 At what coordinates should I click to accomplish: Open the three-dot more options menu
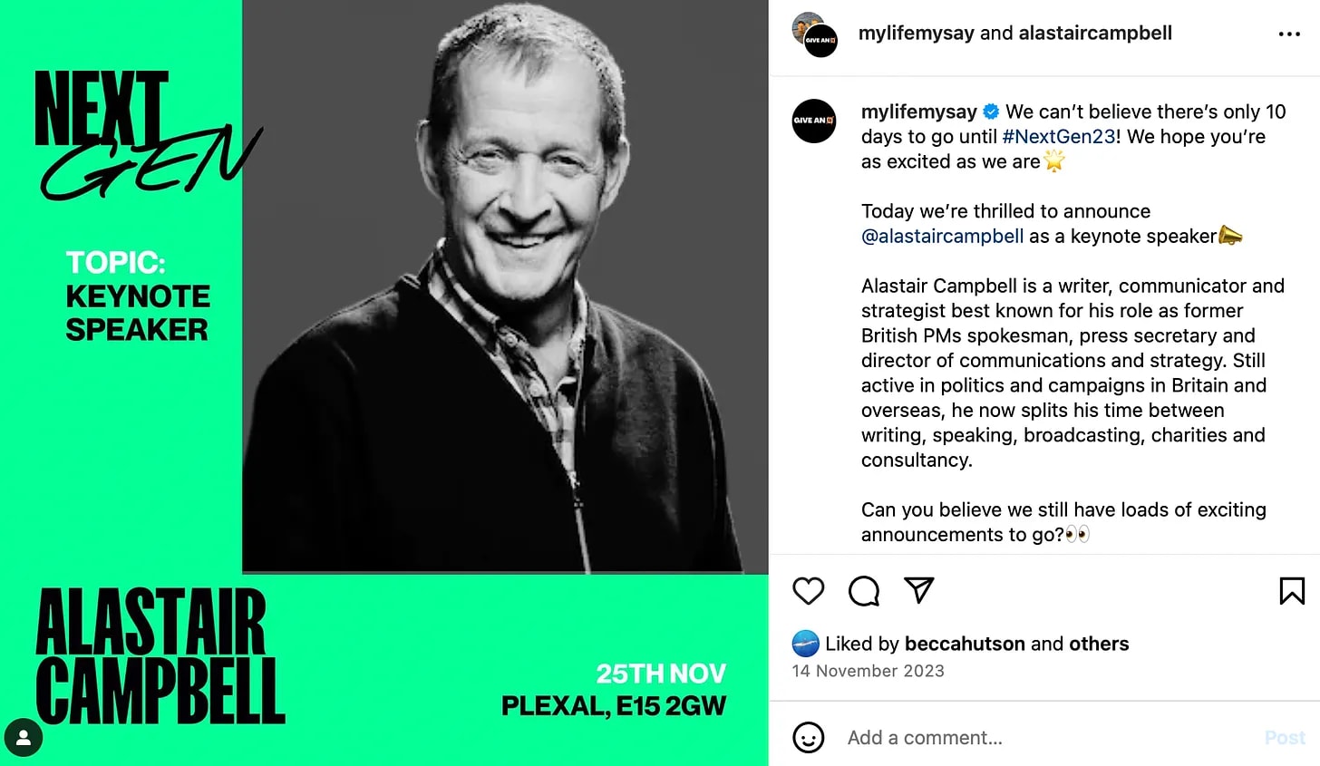1289,34
